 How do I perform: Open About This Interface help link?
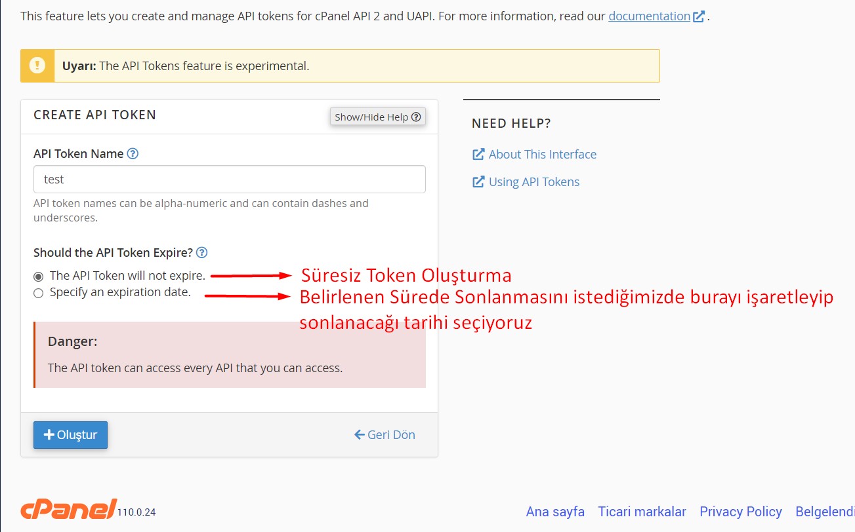[x=542, y=155]
